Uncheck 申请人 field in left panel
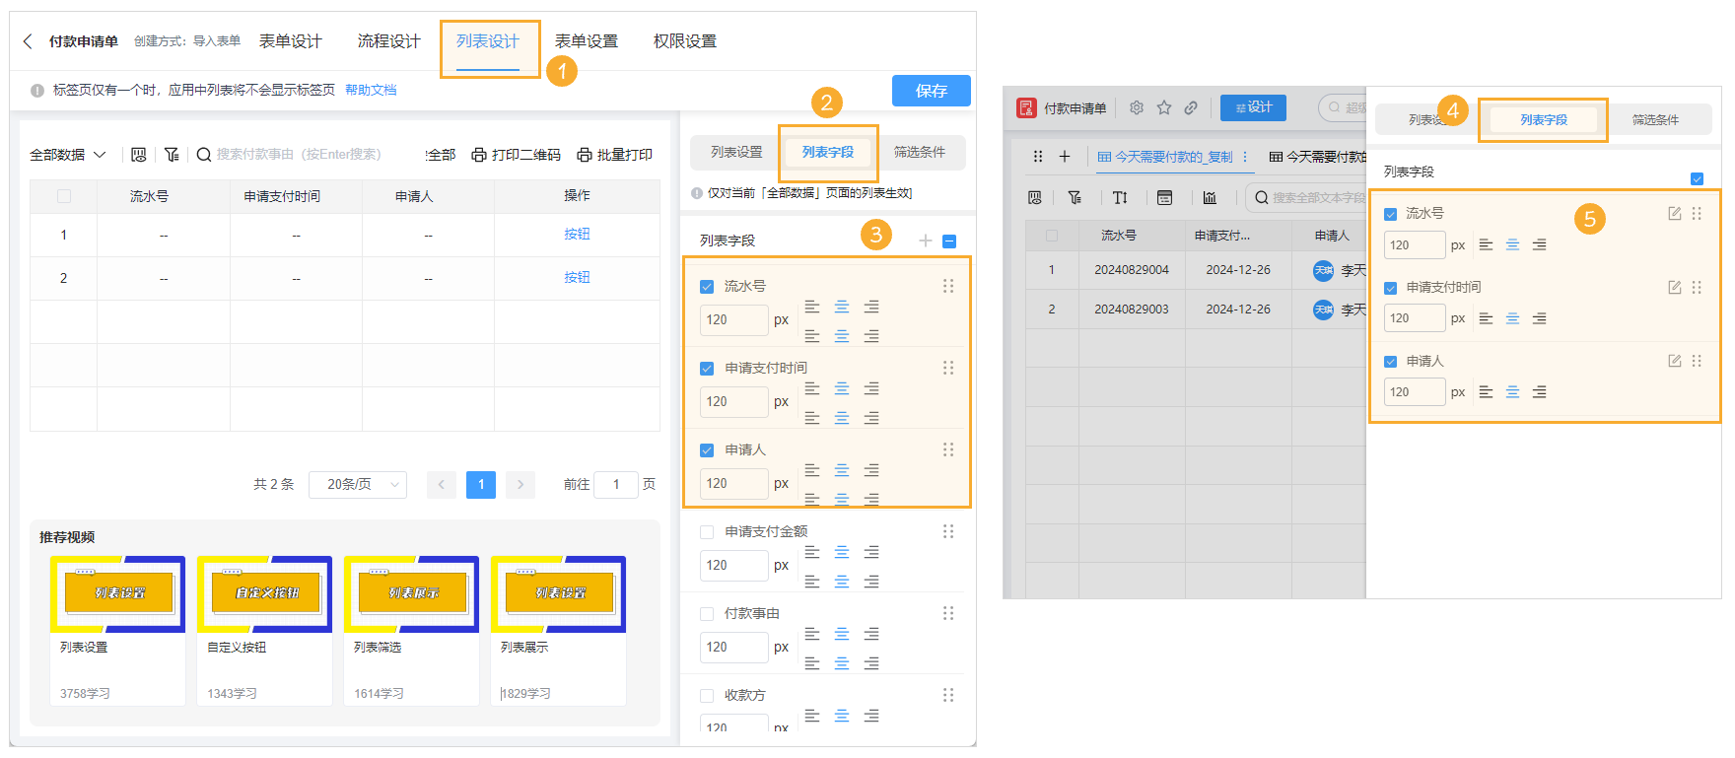This screenshot has height=758, width=1735. tap(707, 450)
